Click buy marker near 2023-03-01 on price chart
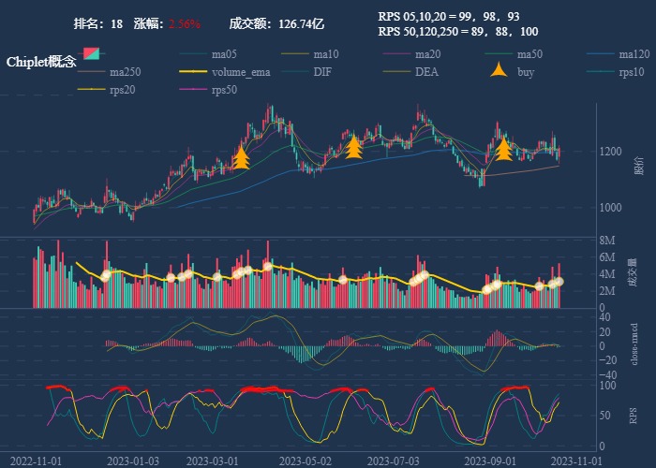The image size is (656, 468). coord(241,156)
